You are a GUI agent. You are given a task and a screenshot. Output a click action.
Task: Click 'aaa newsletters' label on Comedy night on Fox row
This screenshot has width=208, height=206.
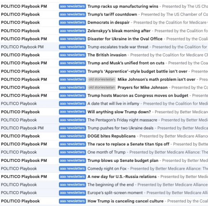click(72, 169)
